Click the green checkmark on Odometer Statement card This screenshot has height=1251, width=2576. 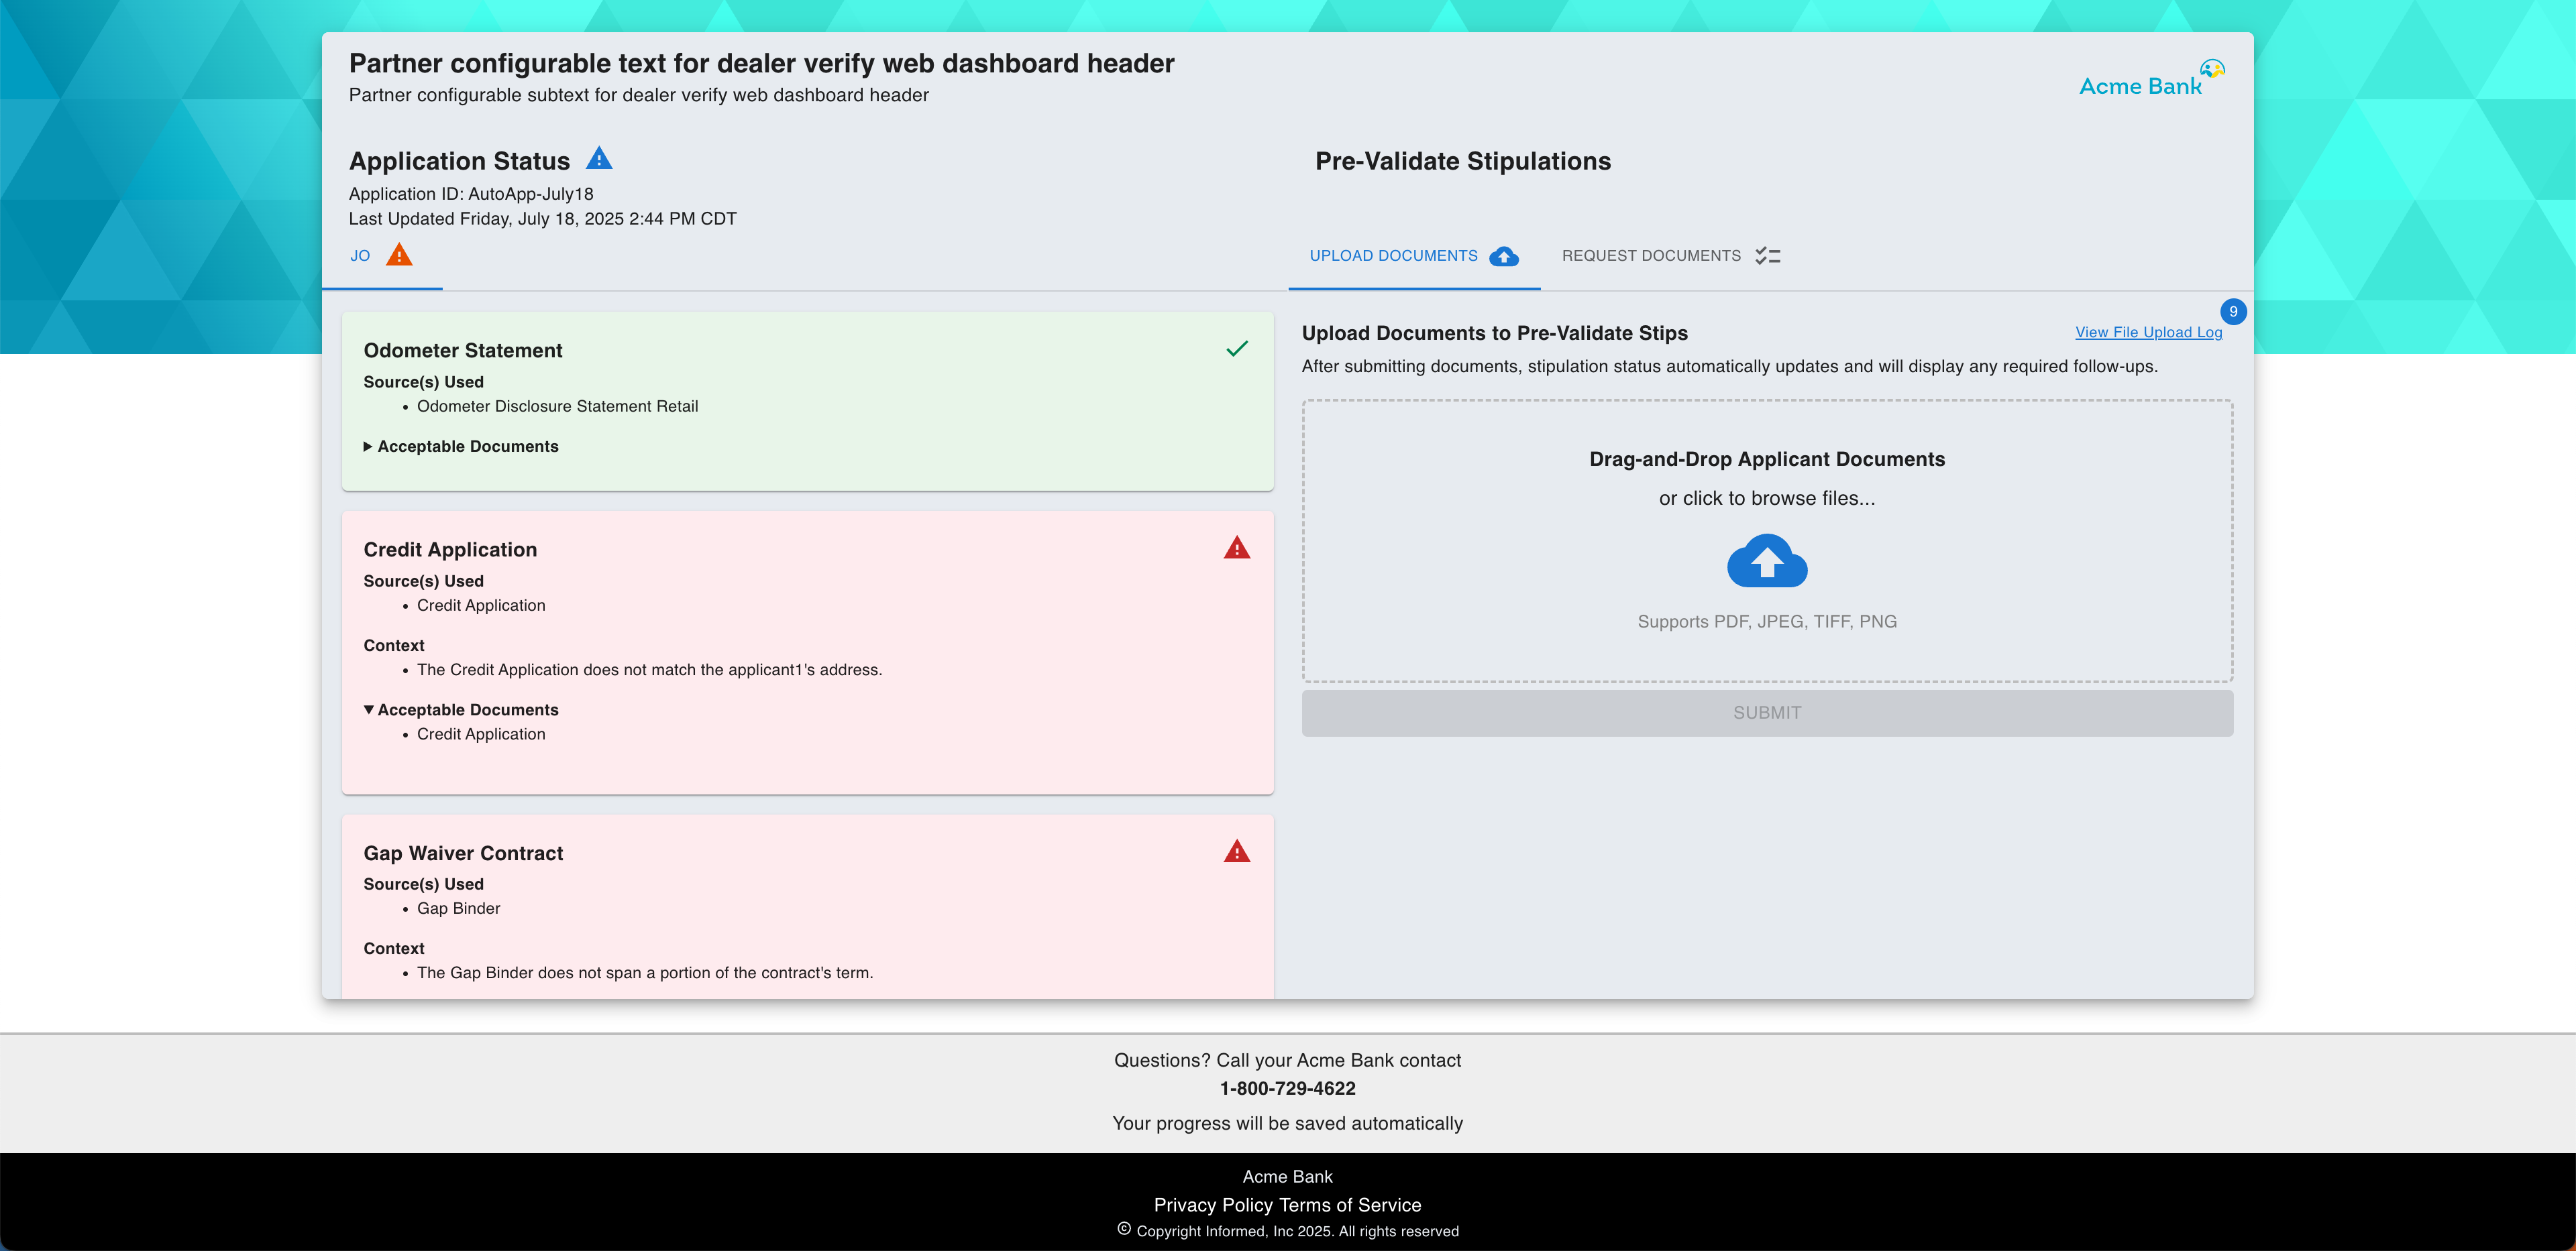1237,349
